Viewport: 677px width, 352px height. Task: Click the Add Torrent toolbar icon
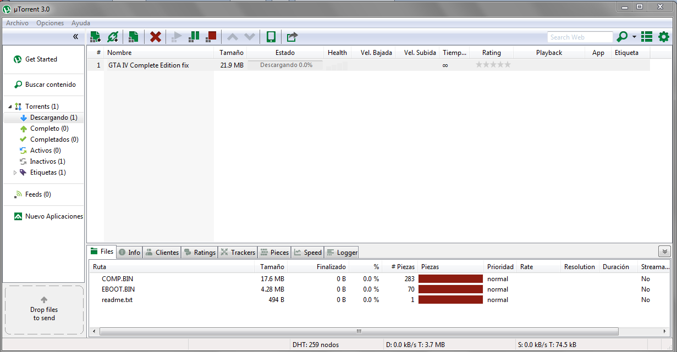tap(95, 37)
